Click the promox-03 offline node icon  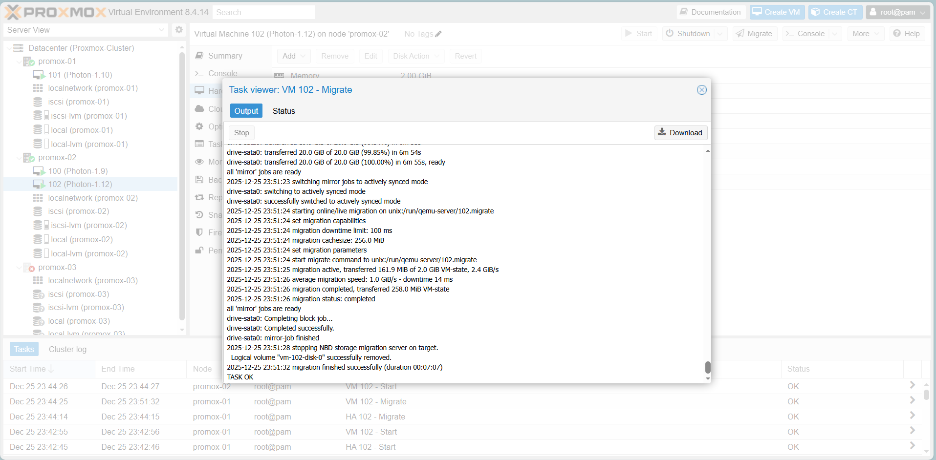tap(29, 268)
